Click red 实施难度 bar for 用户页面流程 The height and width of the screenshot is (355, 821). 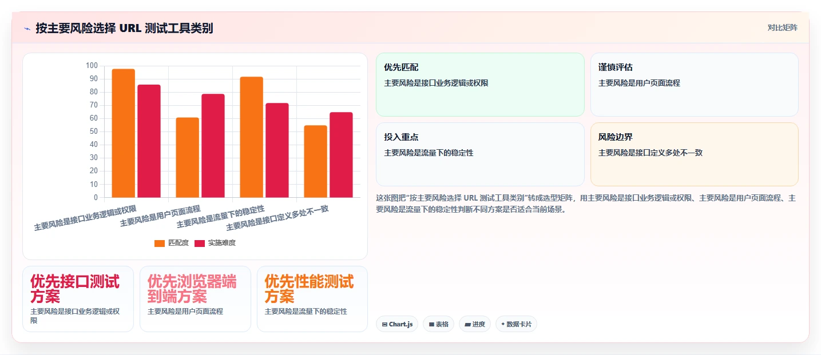pos(213,146)
